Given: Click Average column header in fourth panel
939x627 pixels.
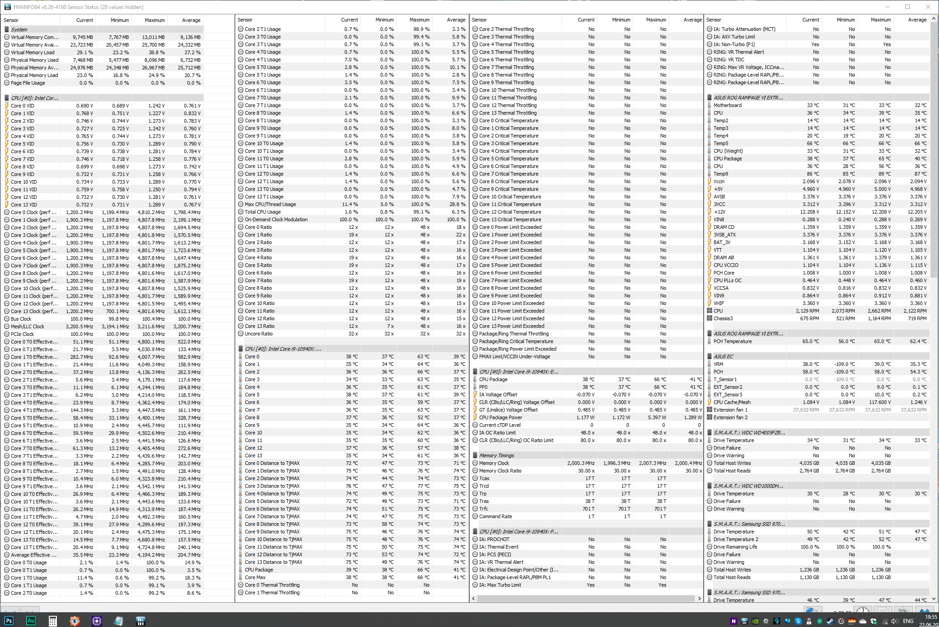Looking at the screenshot, I should (917, 20).
